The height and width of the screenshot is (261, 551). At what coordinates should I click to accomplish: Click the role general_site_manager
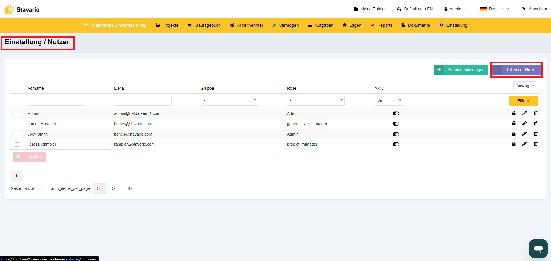coord(307,124)
